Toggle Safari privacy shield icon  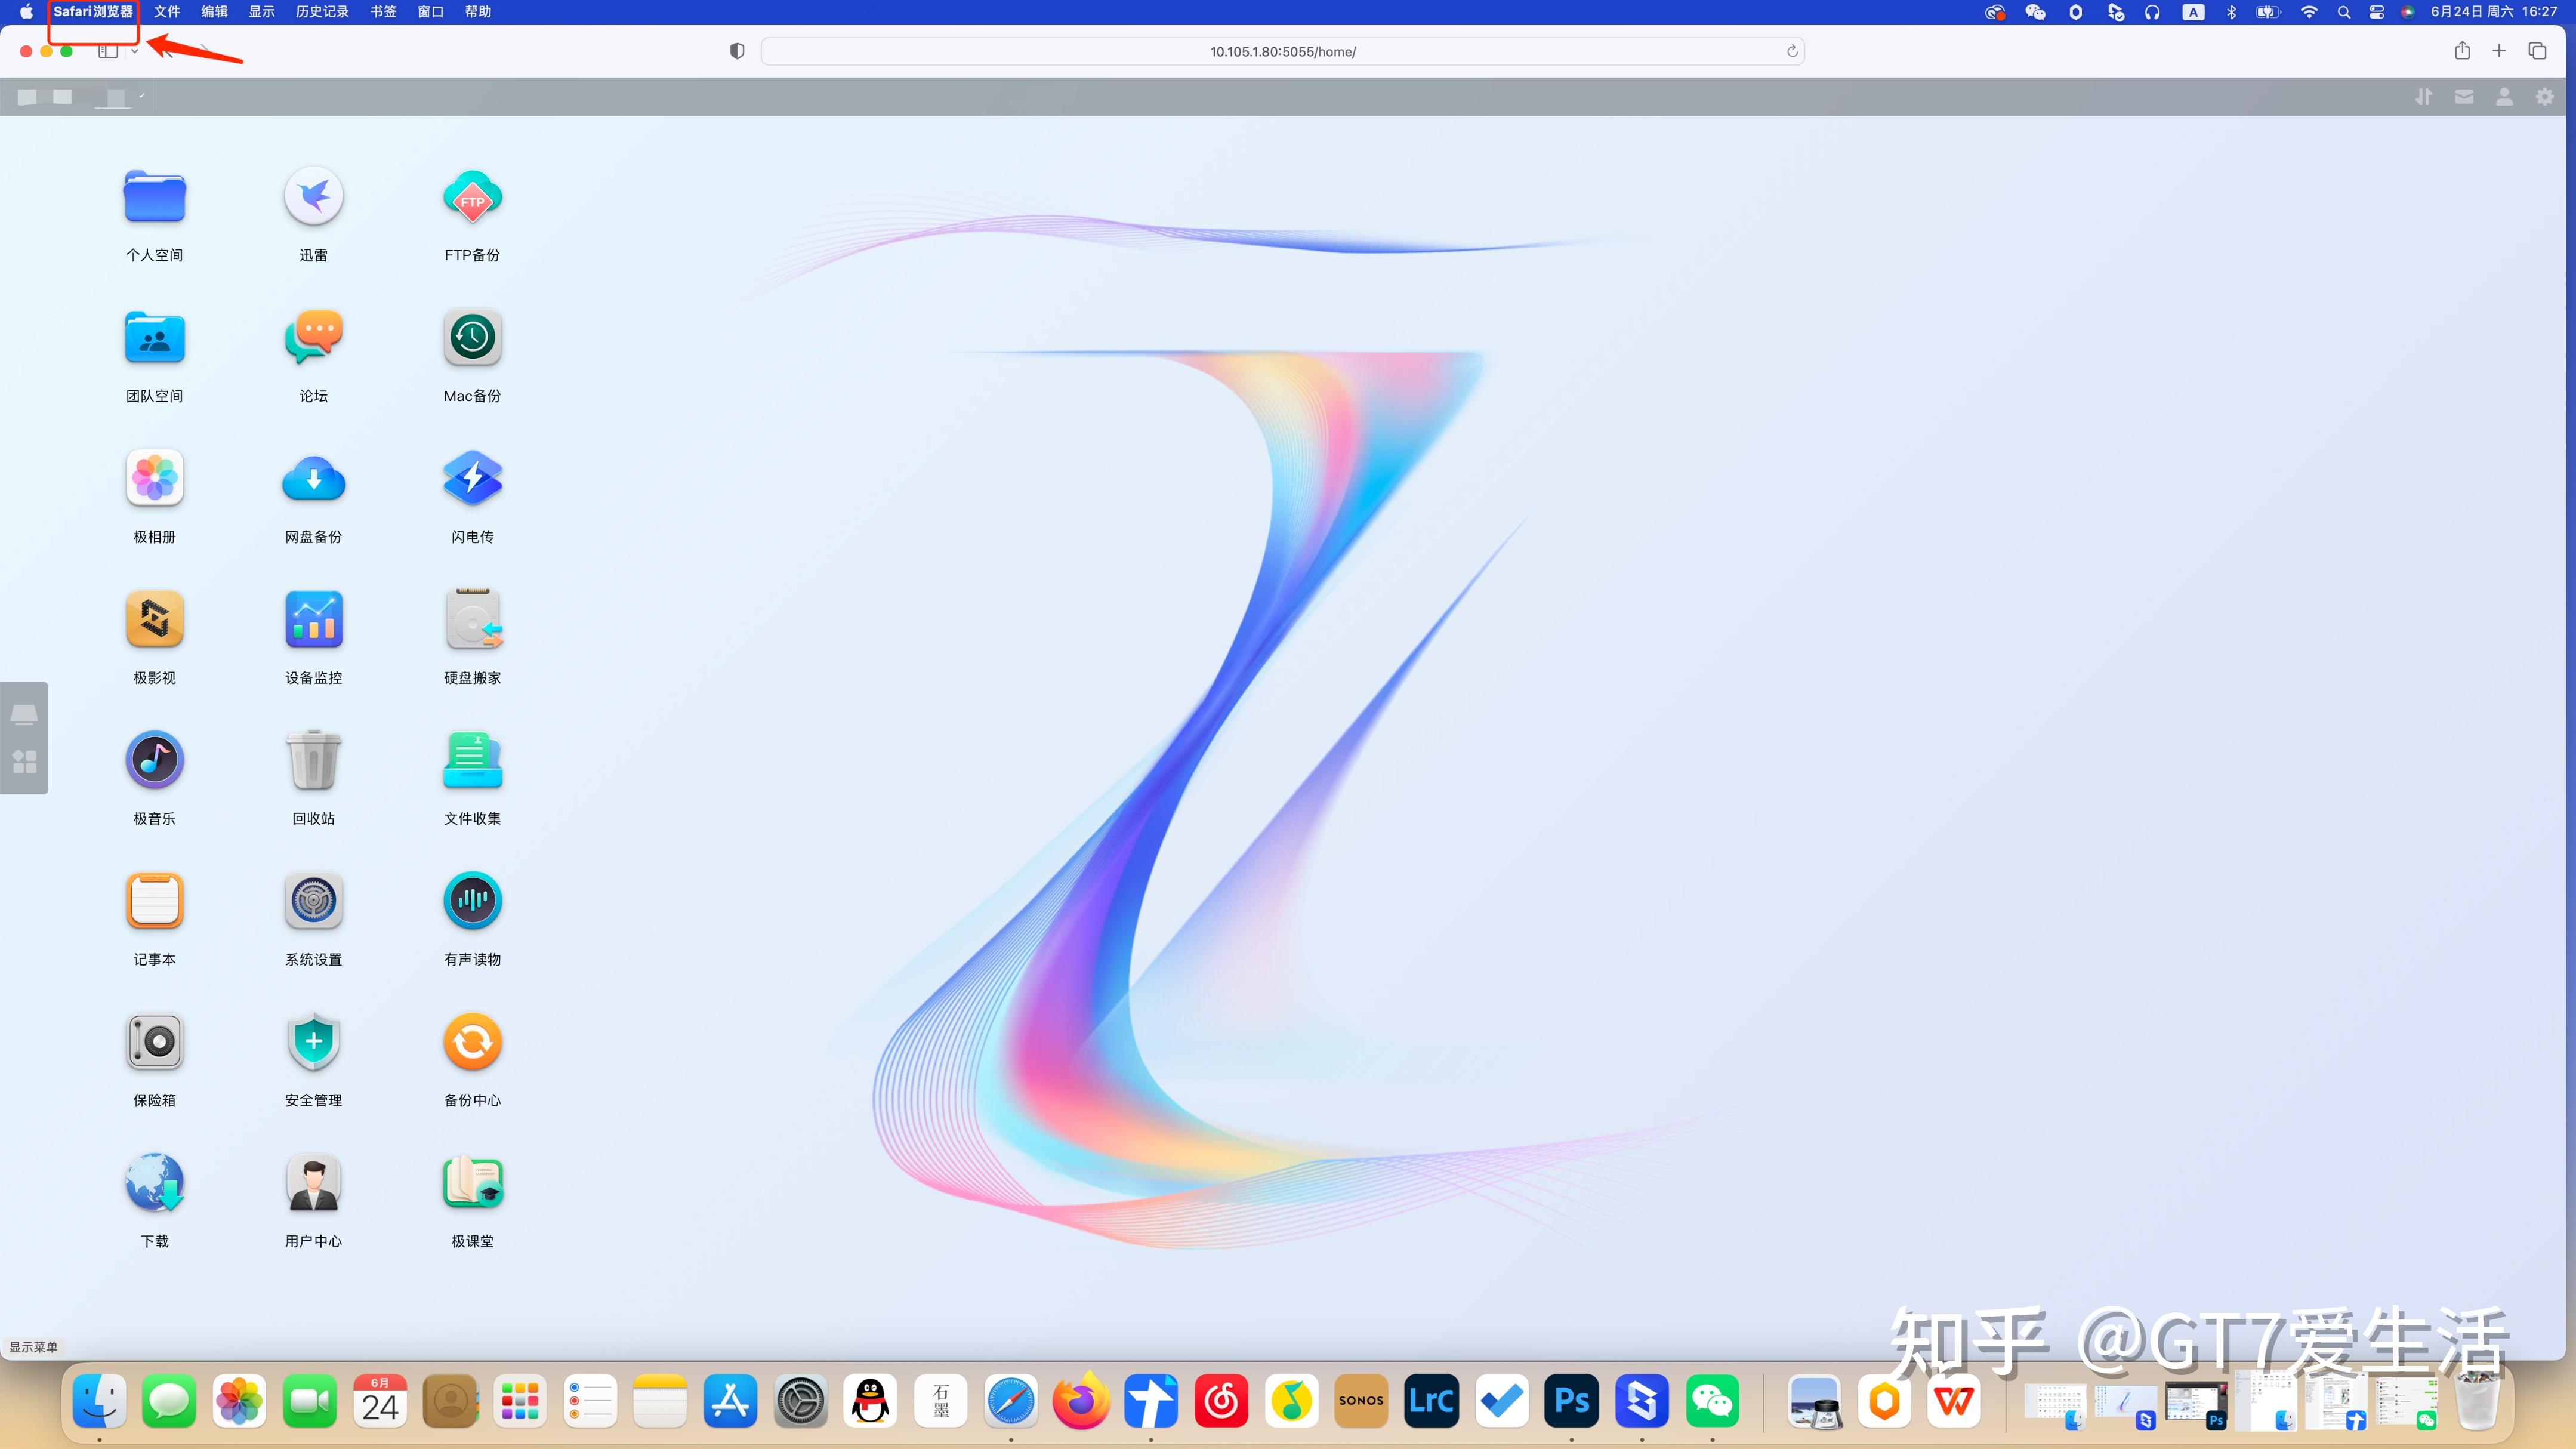pos(737,51)
